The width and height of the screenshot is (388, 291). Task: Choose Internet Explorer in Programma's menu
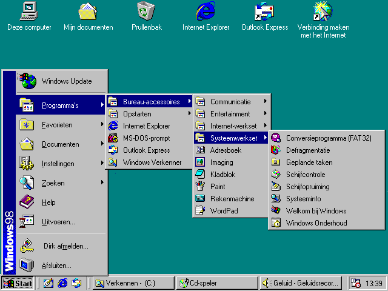click(x=150, y=125)
